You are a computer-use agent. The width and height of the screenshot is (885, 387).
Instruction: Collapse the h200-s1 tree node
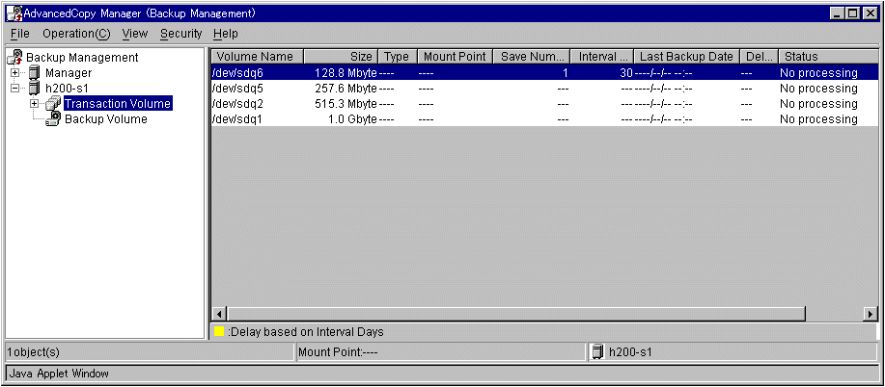point(15,88)
